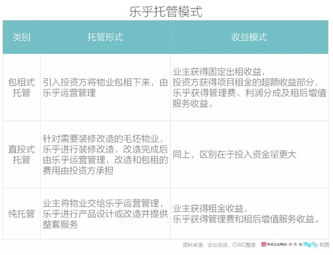The width and height of the screenshot is (333, 255).
Task: Click text 服务收益 in first row
Action: [190, 104]
